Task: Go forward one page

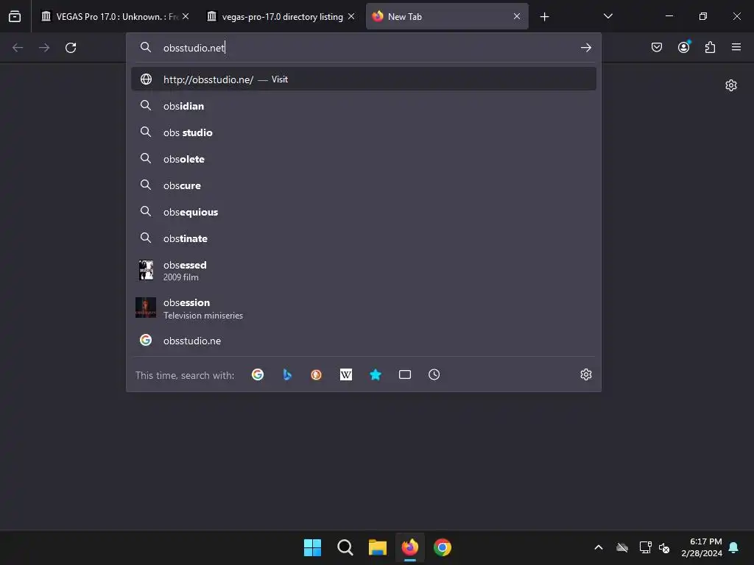Action: (44, 48)
